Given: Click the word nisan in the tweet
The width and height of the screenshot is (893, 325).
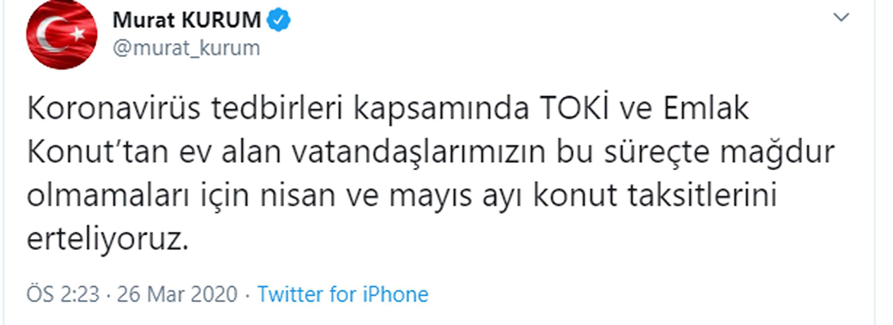Looking at the screenshot, I should tap(298, 195).
